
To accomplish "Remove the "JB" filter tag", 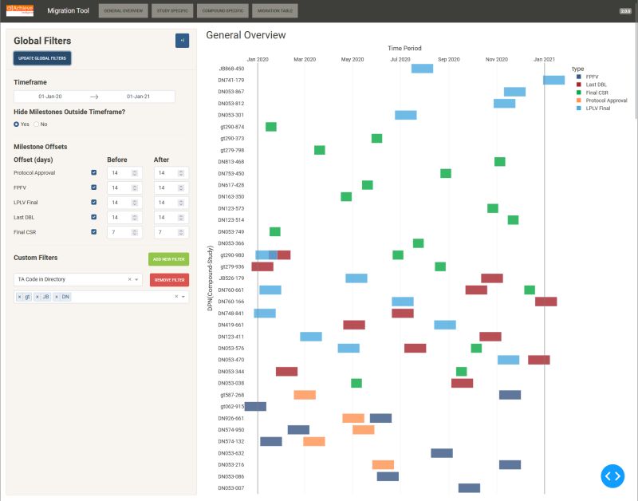I will coord(37,296).
